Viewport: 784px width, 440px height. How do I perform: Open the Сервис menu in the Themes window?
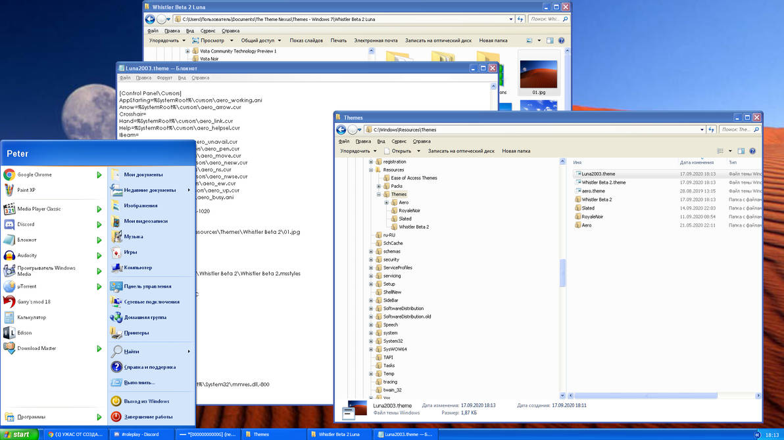(x=399, y=141)
